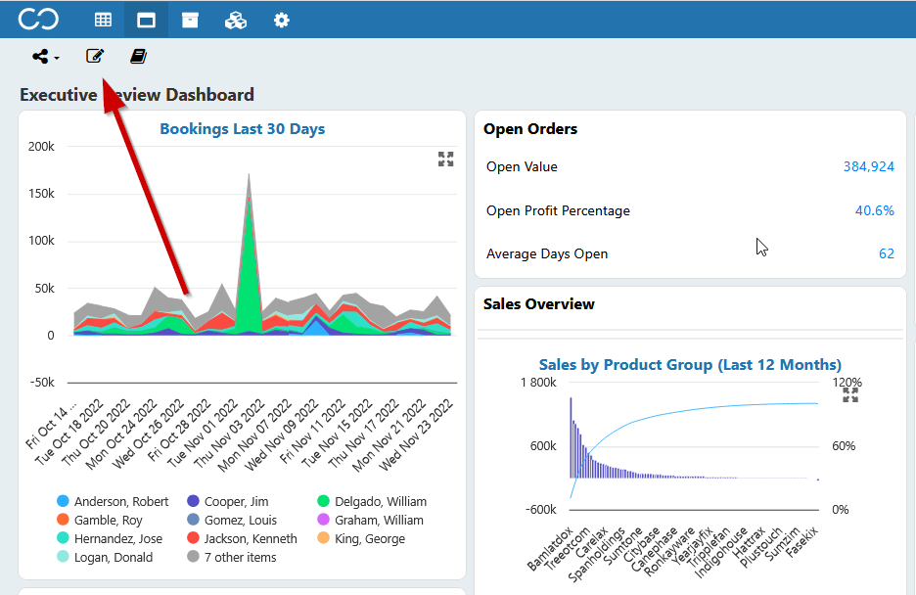The height and width of the screenshot is (595, 916).
Task: Click the app logo in top bar
Action: 38,20
